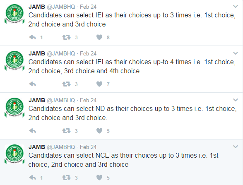Open JAMB profile from first tweet name
The image size is (243, 185).
(37, 7)
